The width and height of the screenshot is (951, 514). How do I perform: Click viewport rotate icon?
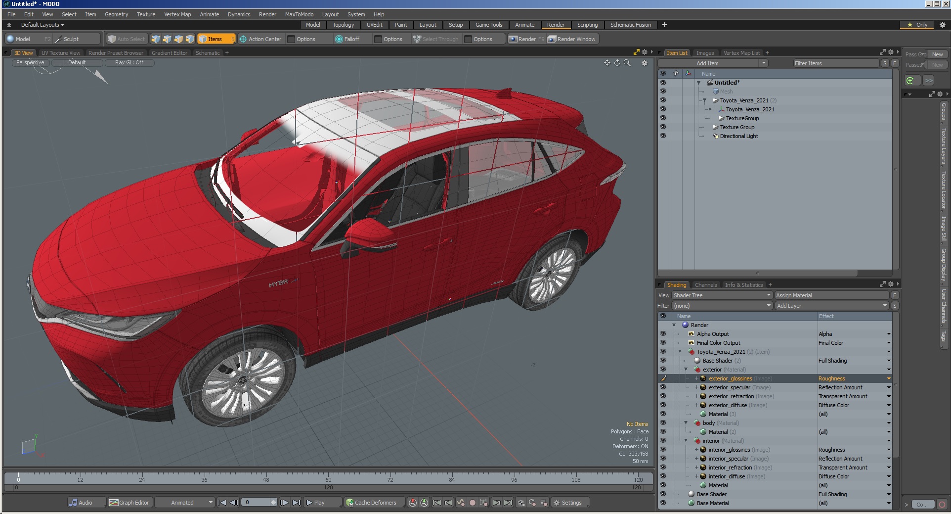[x=617, y=63]
